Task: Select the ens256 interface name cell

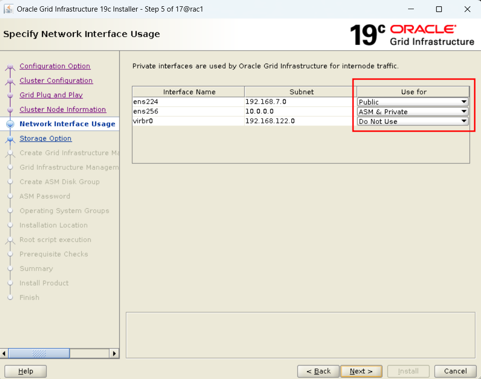Action: (189, 111)
